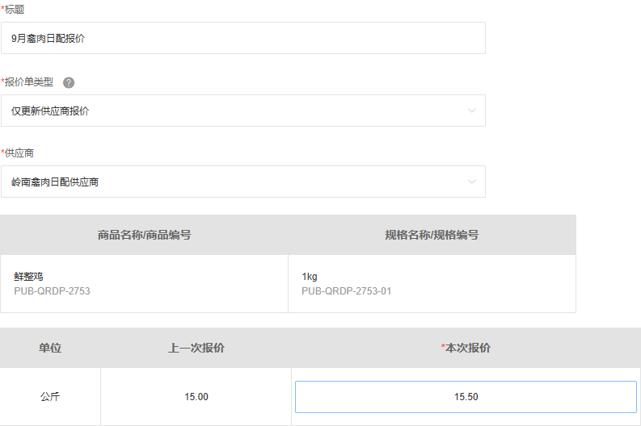Select the 商品名称/商品编号 column header
The image size is (641, 426).
click(145, 235)
